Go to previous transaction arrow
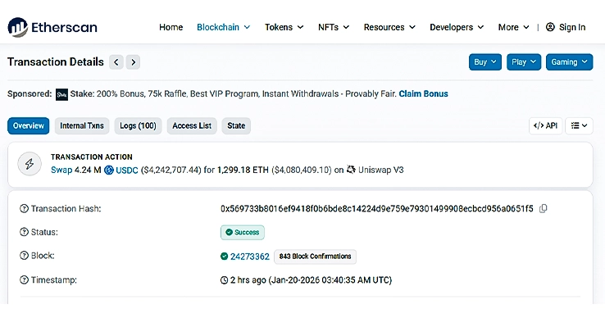 tap(116, 62)
